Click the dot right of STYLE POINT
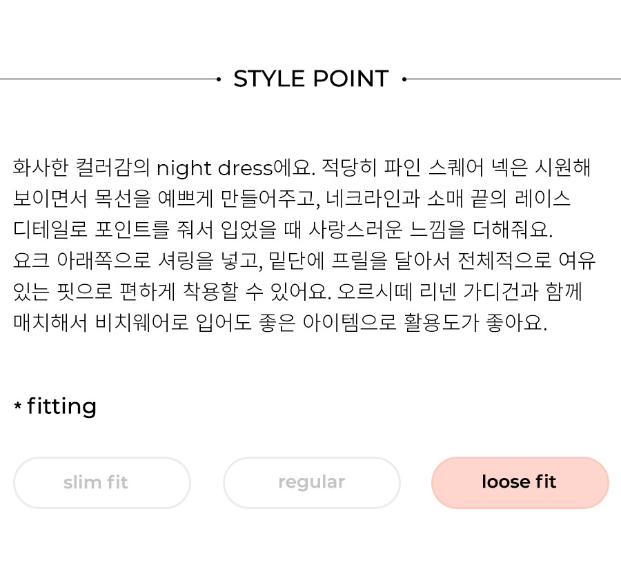 pos(404,79)
